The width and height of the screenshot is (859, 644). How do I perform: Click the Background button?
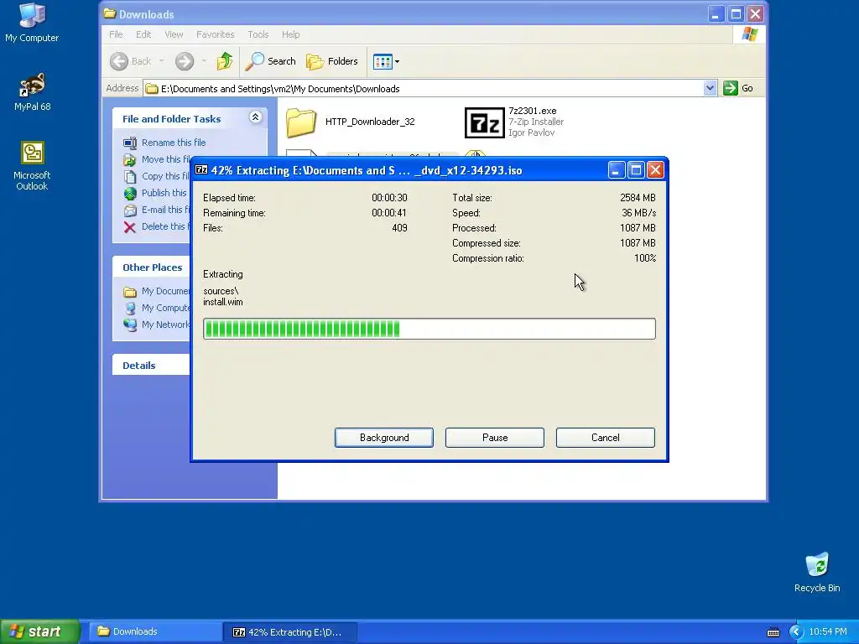pyautogui.click(x=384, y=438)
